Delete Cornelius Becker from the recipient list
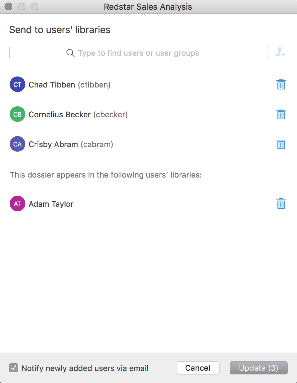 point(281,114)
